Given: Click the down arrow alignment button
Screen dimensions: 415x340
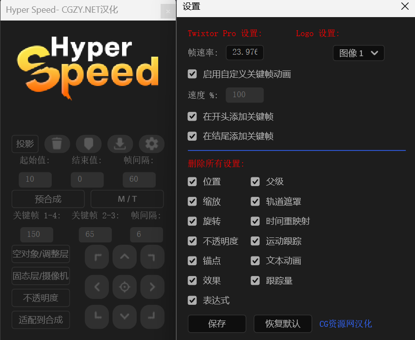Looking at the screenshot, I should [x=124, y=317].
